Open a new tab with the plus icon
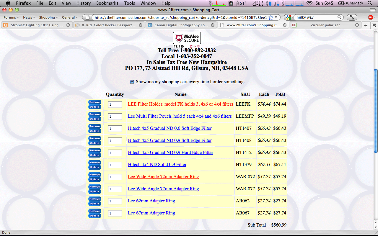The height and width of the screenshot is (236, 378). point(365,25)
